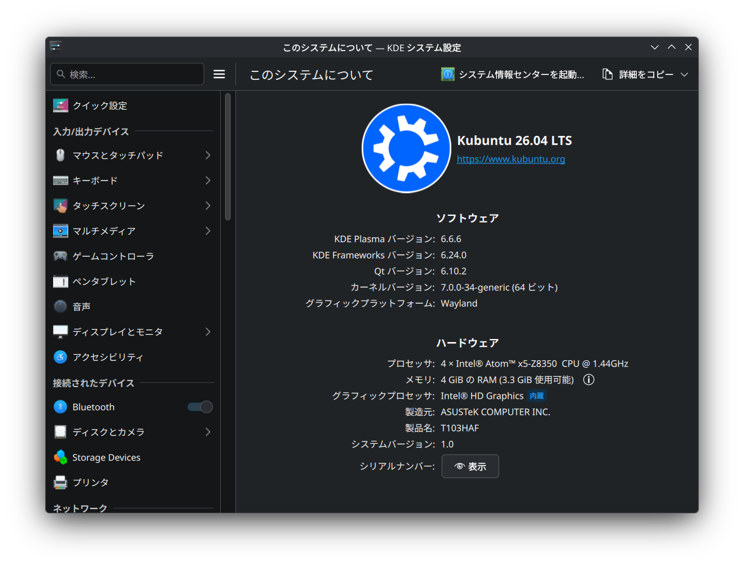Click the 音声 speaker icon
The width and height of the screenshot is (744, 567).
[60, 307]
